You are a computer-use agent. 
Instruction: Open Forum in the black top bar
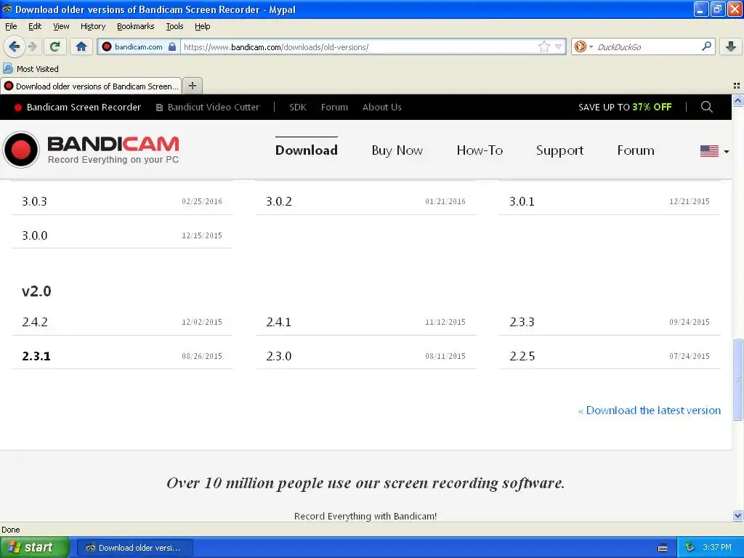[x=334, y=108]
